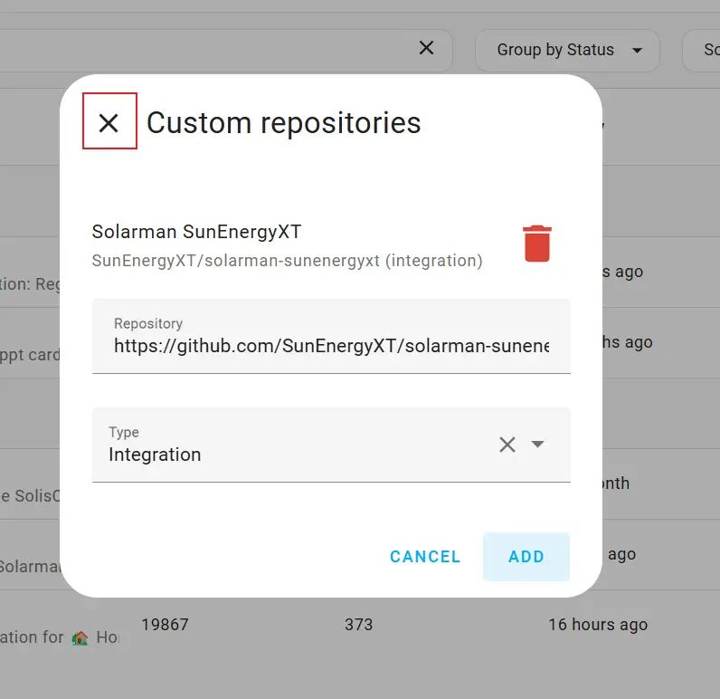Open the Group by Status dropdown

click(x=567, y=51)
